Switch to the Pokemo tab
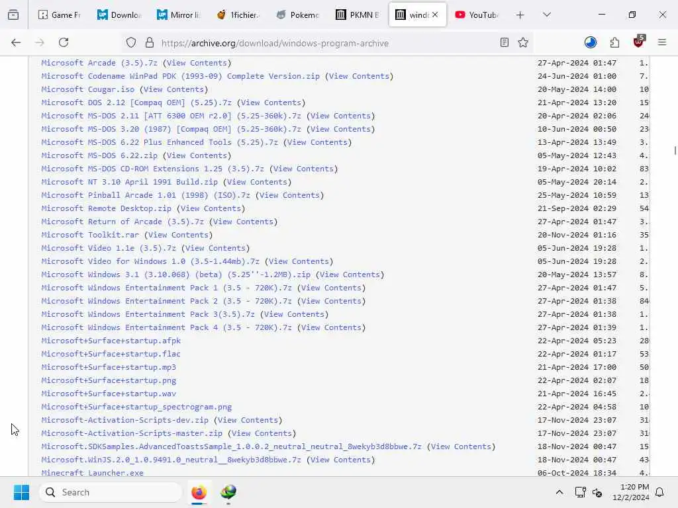This screenshot has height=508, width=678. (x=298, y=15)
